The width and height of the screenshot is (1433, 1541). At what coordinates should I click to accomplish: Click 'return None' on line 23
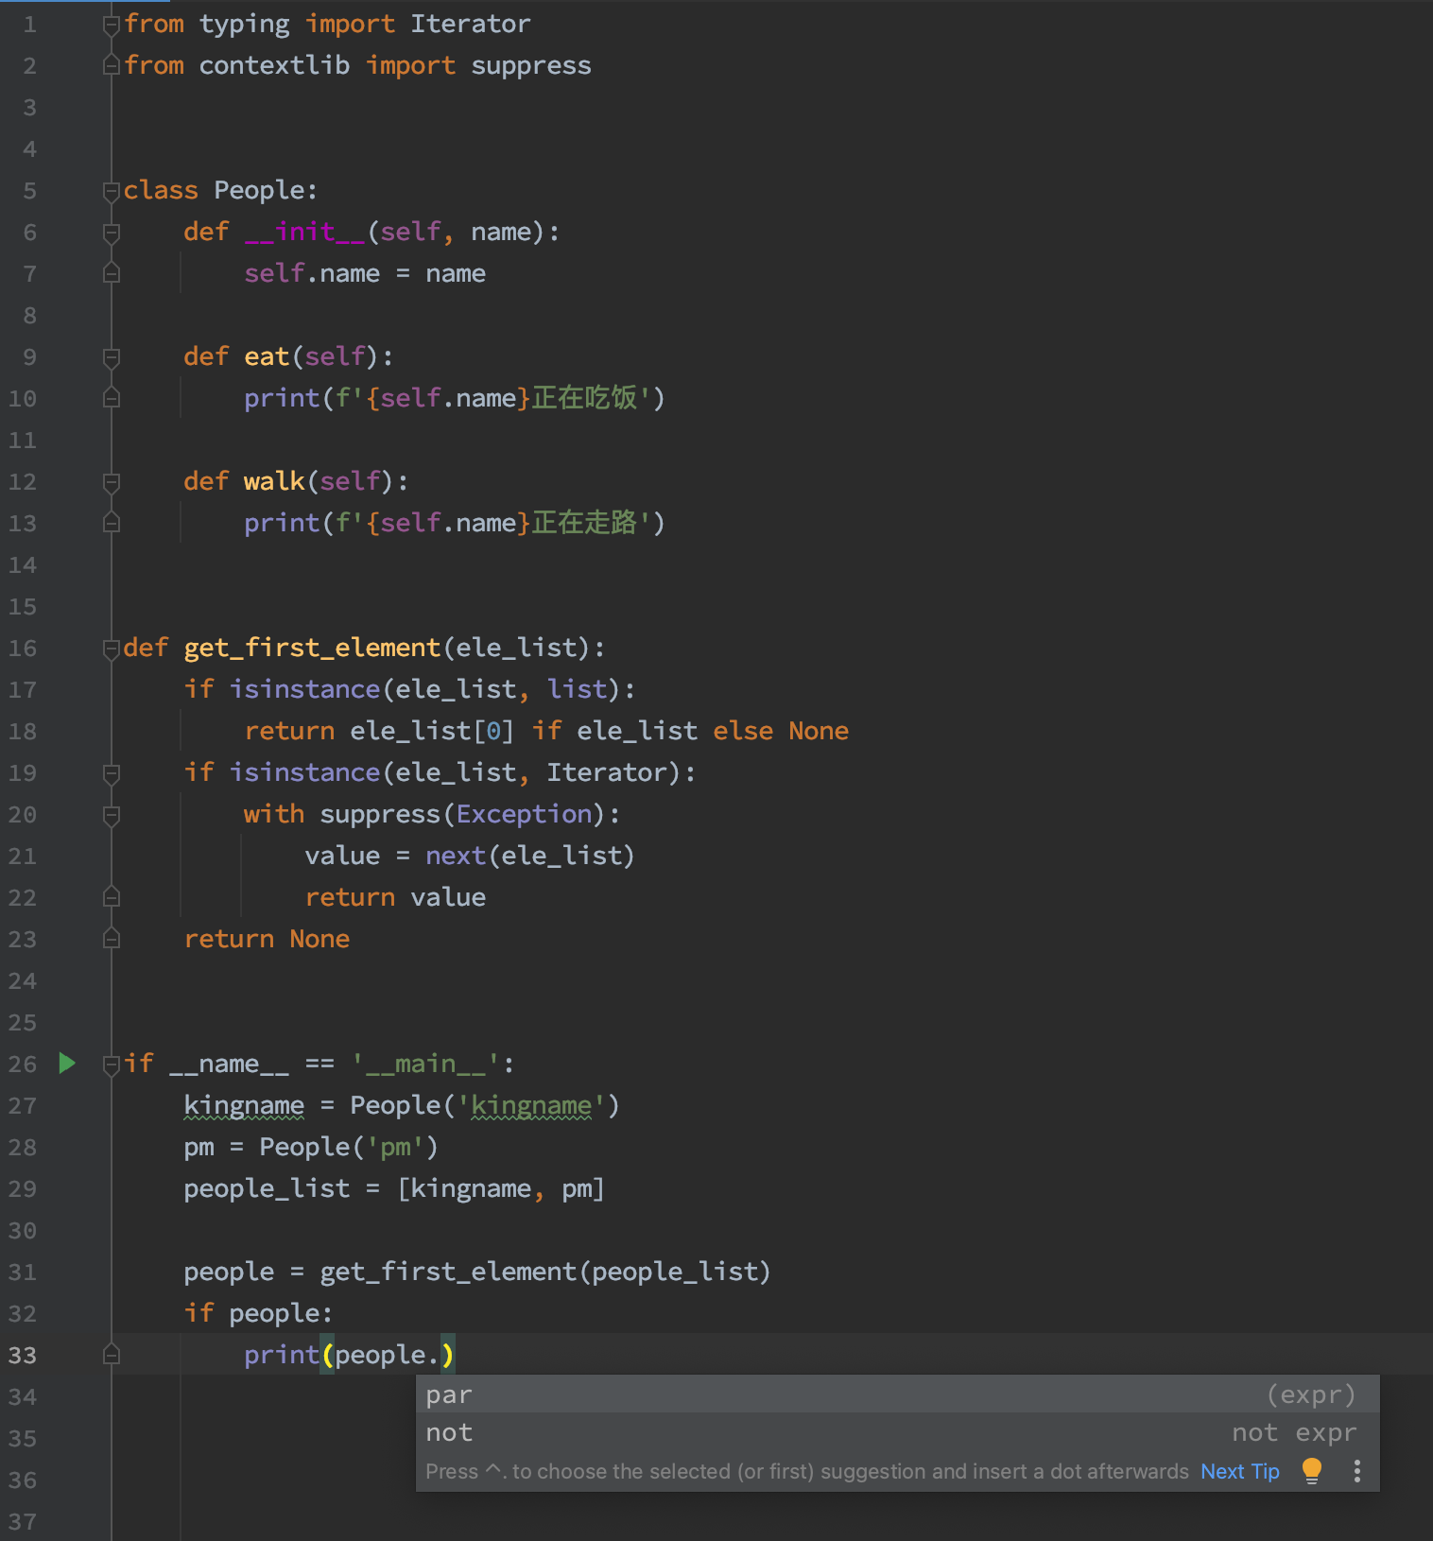coord(267,939)
